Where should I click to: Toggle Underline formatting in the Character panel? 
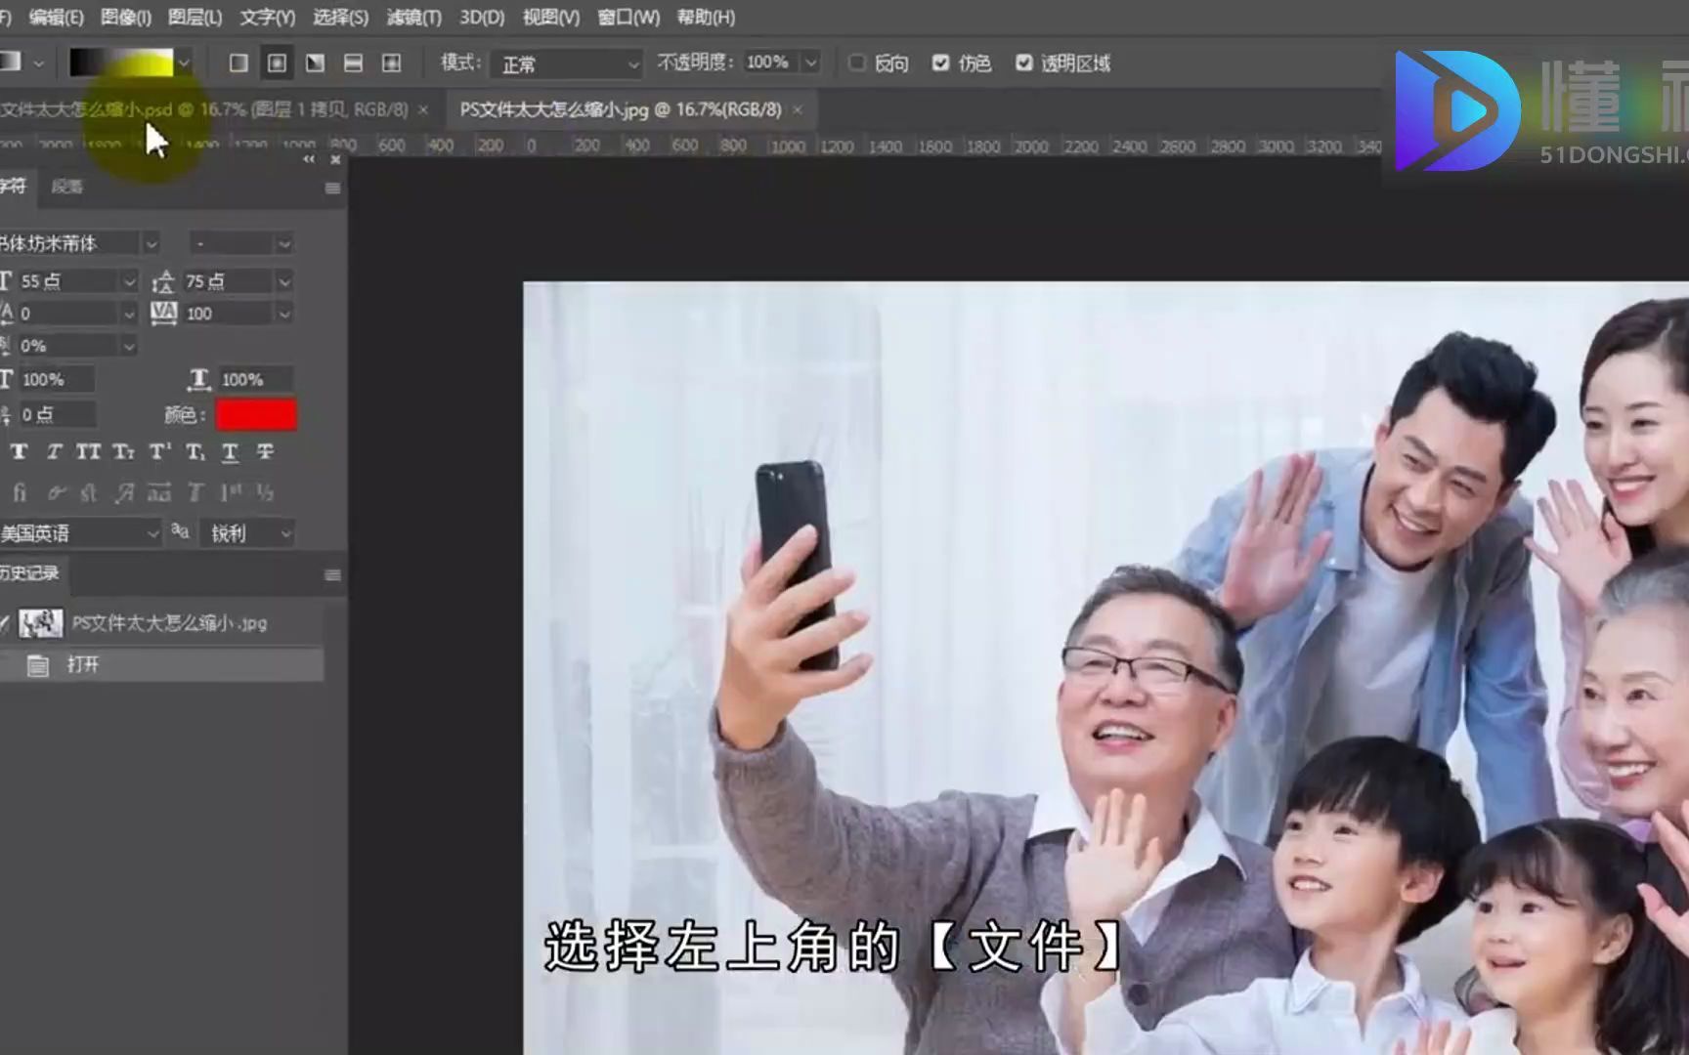coord(230,452)
